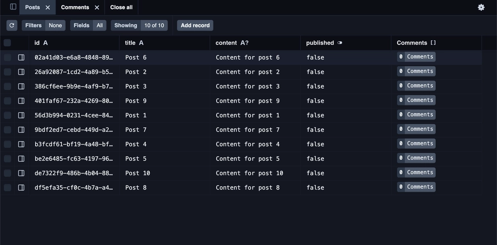
Task: Click the toggle icon in the published header
Action: 340,43
